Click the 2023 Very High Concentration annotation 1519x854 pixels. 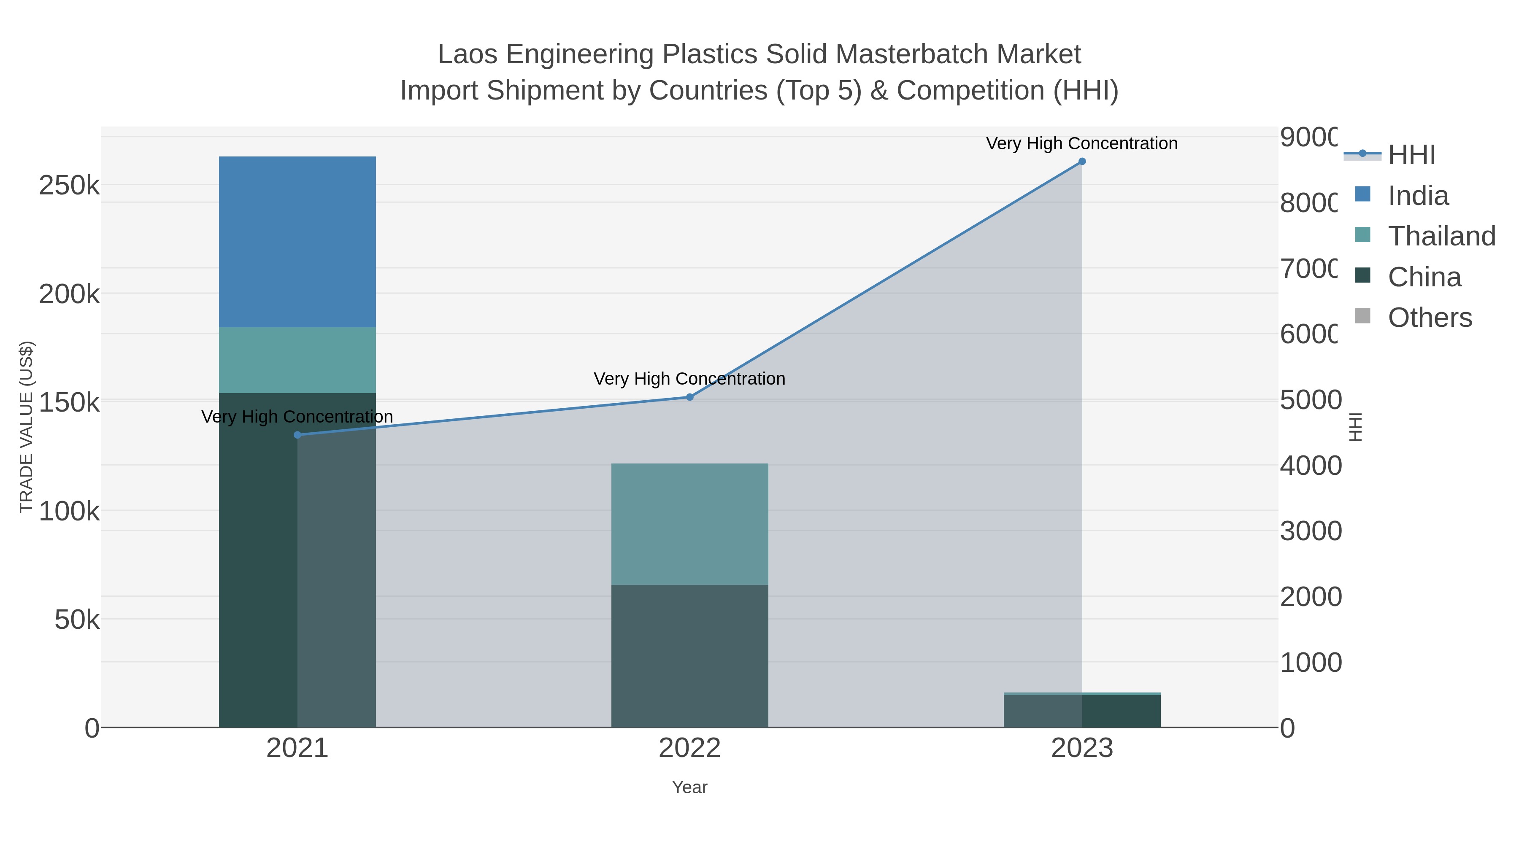[x=1081, y=144]
